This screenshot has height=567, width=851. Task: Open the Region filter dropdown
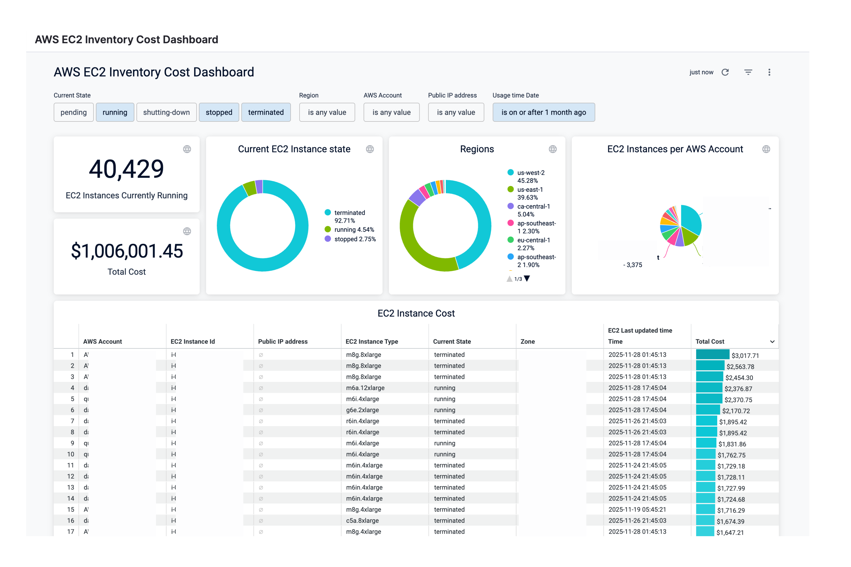[327, 113]
